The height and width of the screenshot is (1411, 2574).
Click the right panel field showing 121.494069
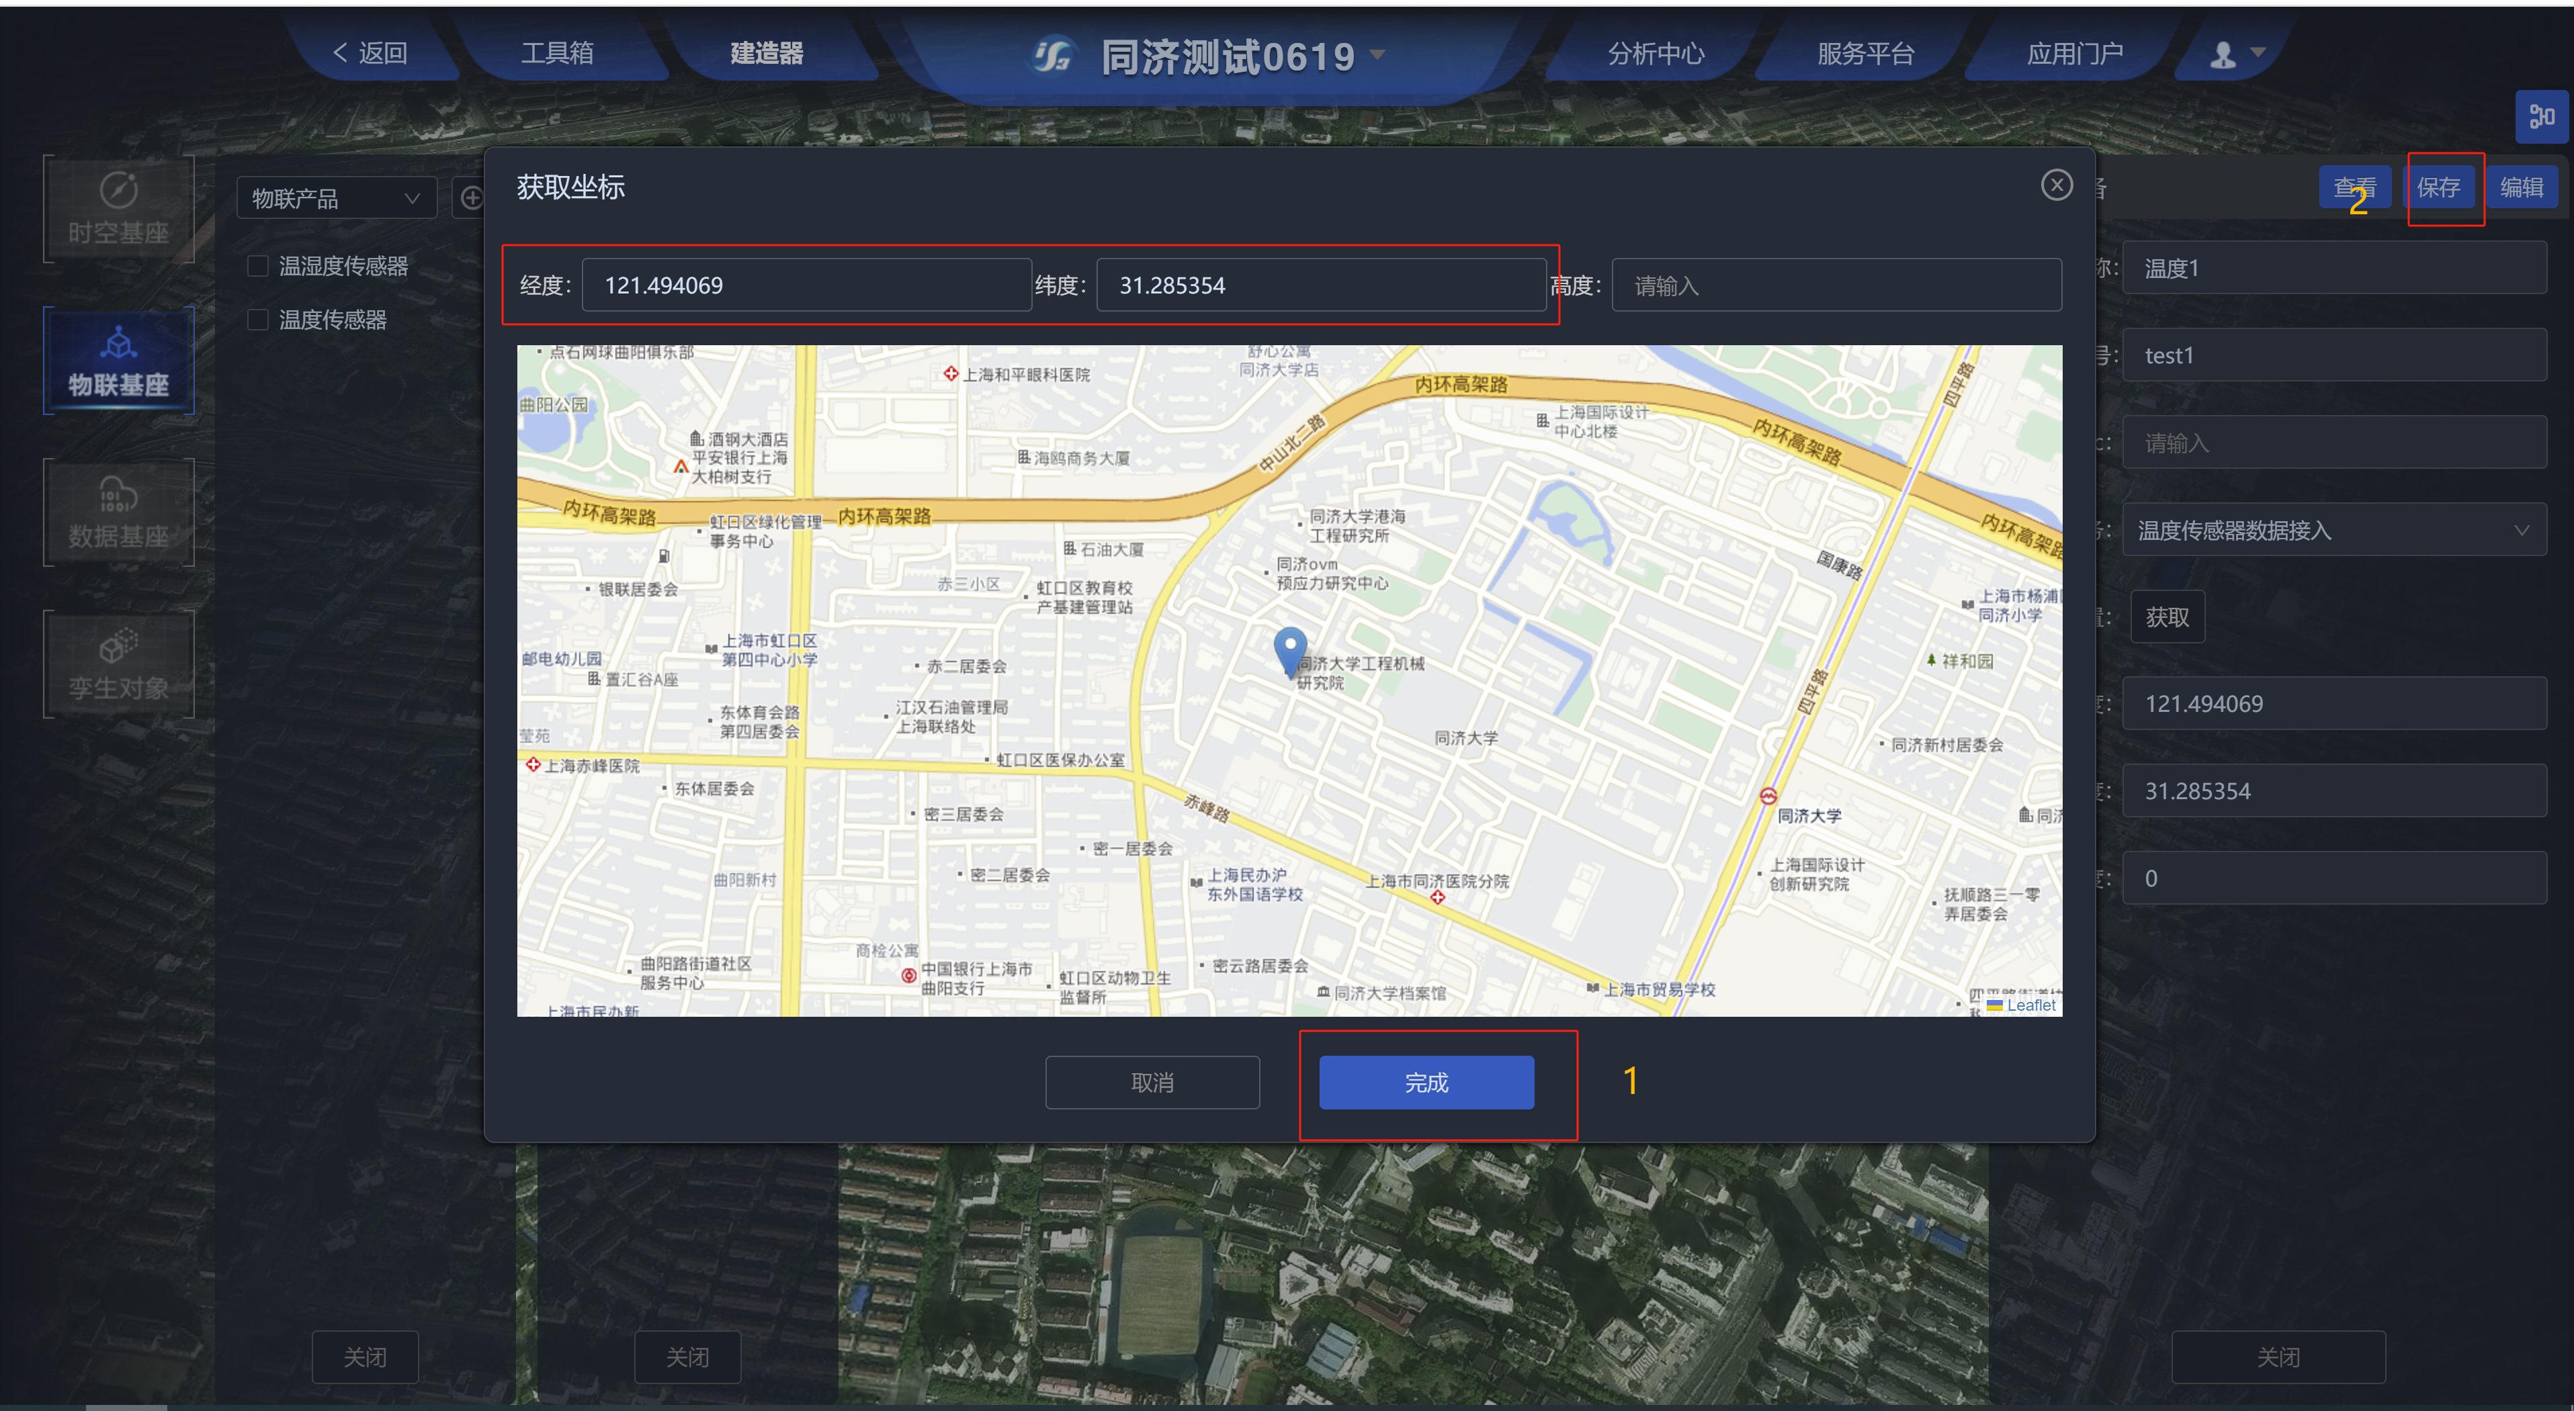(x=2333, y=703)
